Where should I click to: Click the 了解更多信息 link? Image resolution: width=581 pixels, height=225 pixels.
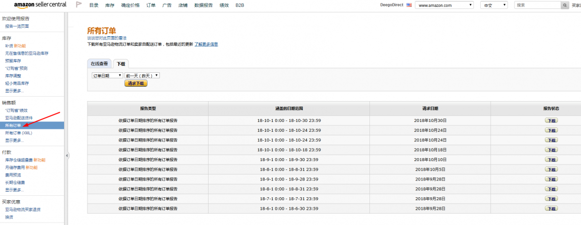206,44
